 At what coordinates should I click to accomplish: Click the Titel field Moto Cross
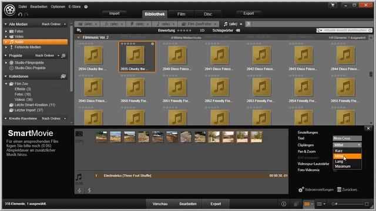347,138
